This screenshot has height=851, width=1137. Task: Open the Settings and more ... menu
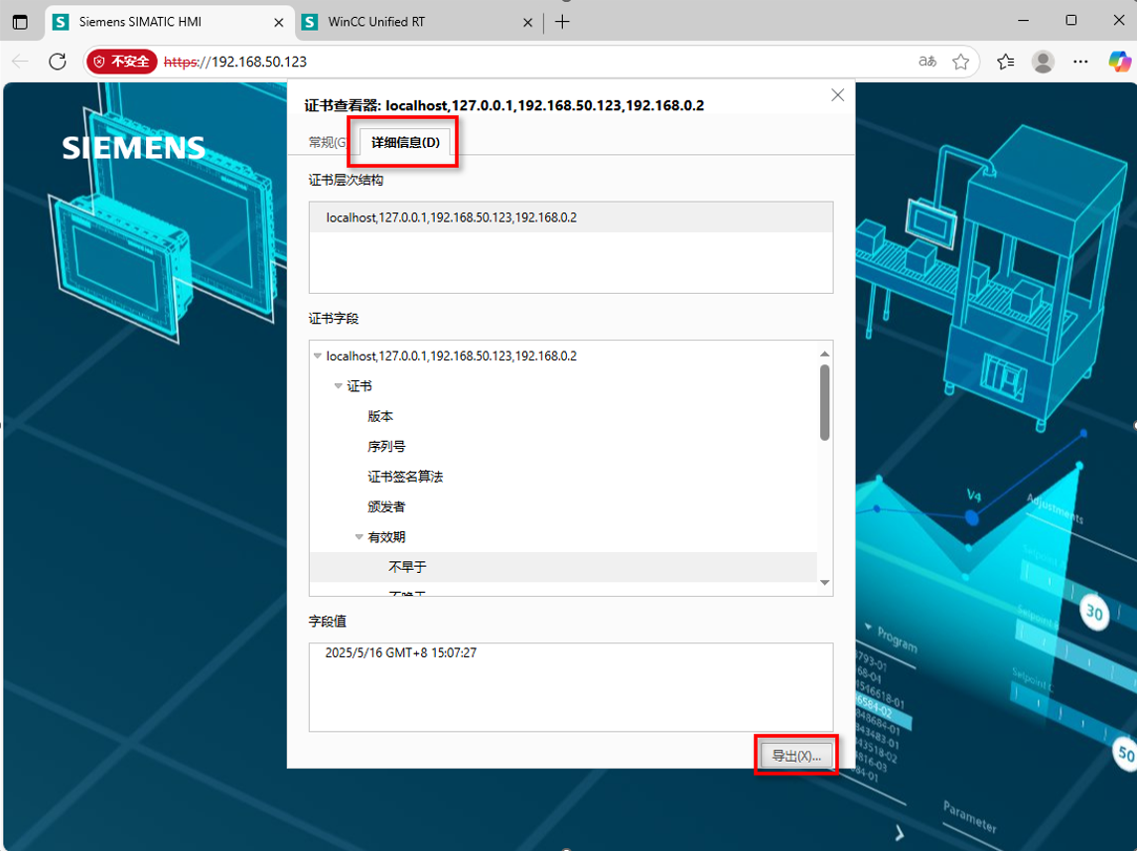point(1080,61)
